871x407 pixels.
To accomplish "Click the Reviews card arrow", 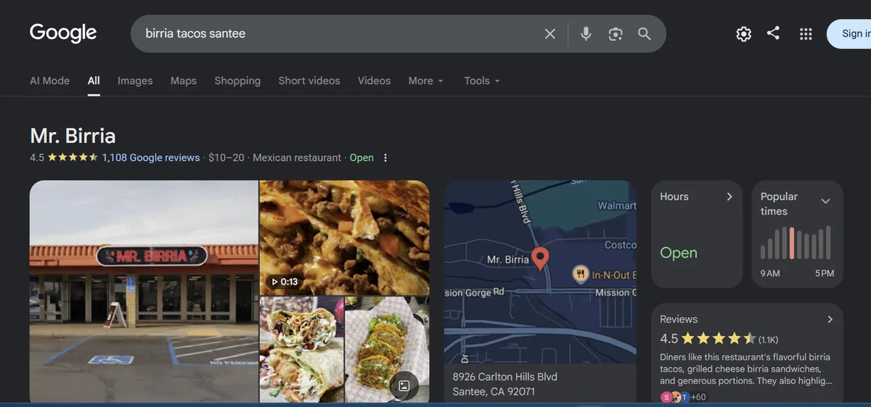I will point(830,319).
